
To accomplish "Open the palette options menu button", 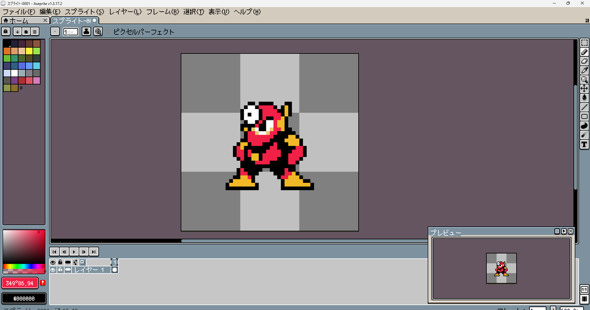I will pos(35,31).
